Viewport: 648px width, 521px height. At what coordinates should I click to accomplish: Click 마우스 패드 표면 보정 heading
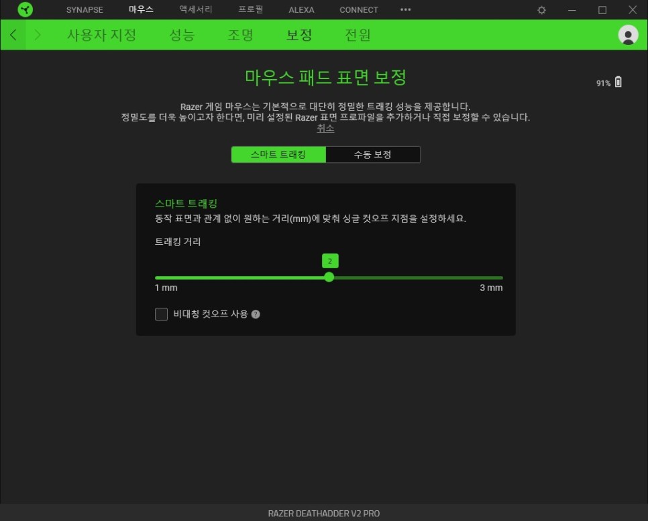click(x=325, y=77)
